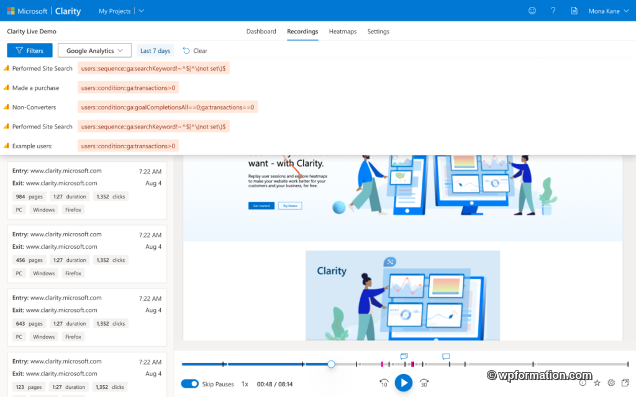Image resolution: width=636 pixels, height=397 pixels.
Task: Click Try Demo in the recording preview
Action: point(290,206)
